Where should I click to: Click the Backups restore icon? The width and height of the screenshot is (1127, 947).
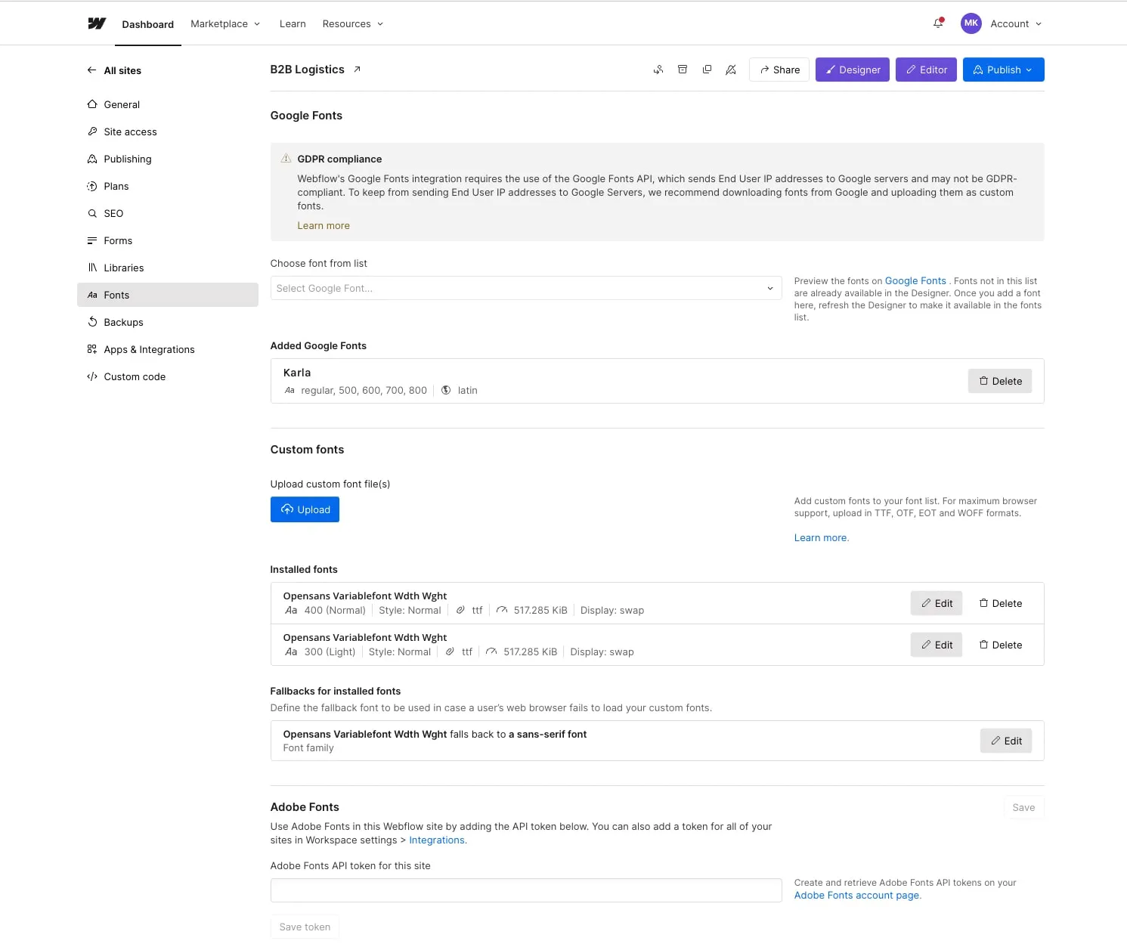[x=92, y=322]
